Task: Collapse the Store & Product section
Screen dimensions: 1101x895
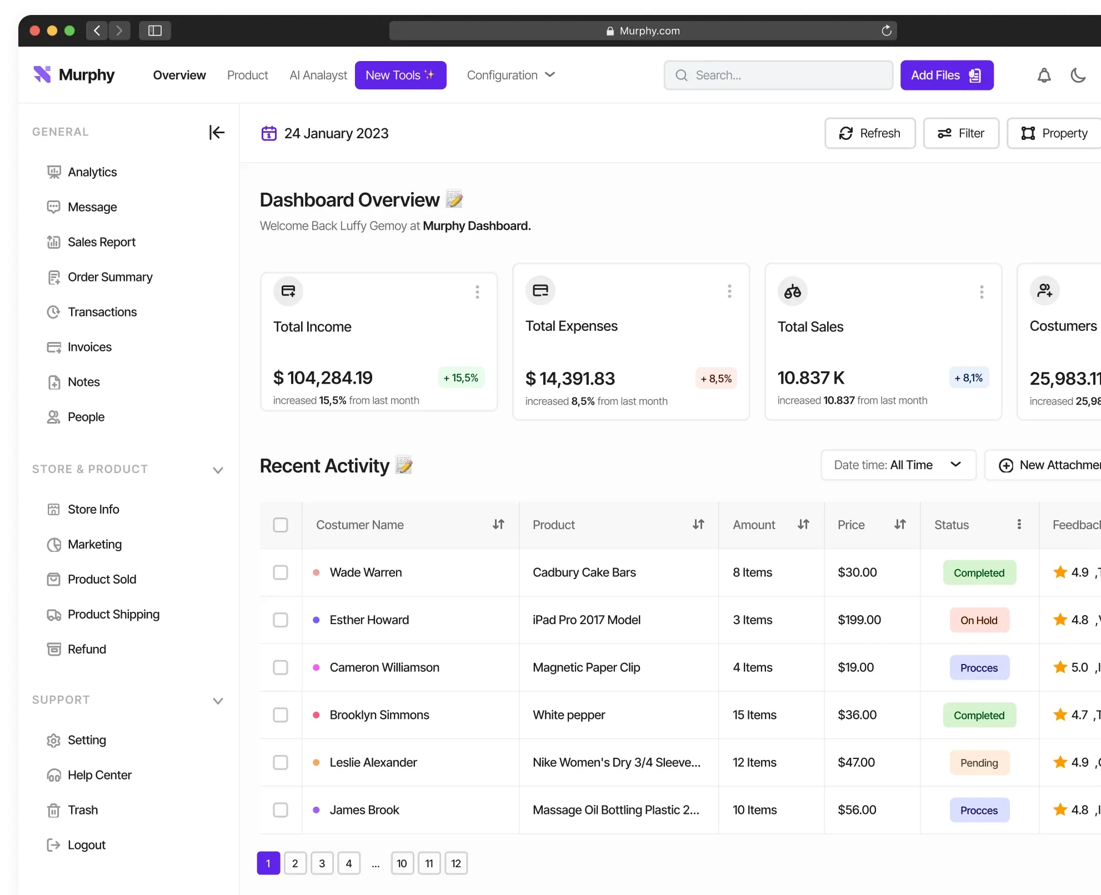Action: pos(218,469)
